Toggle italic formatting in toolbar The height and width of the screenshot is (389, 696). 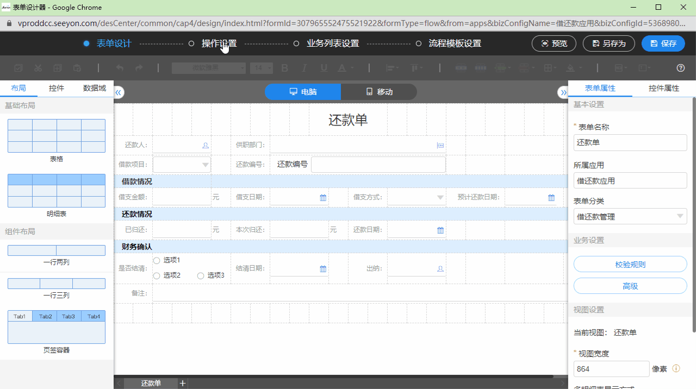coord(304,68)
